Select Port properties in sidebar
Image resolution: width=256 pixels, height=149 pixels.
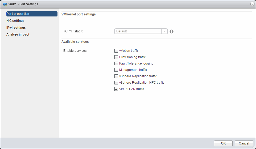click(x=31, y=14)
